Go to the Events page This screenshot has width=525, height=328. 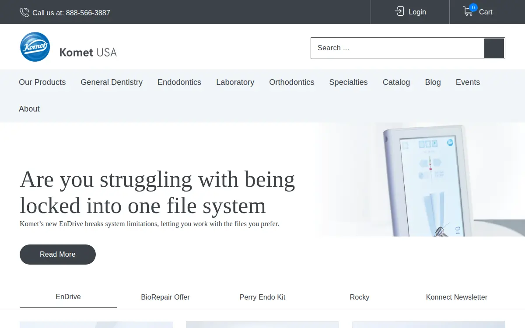click(468, 82)
